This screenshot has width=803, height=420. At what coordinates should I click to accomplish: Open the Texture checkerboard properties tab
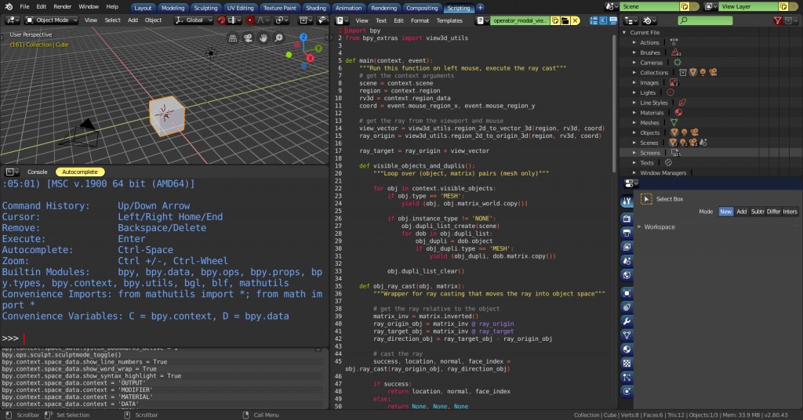point(627,363)
